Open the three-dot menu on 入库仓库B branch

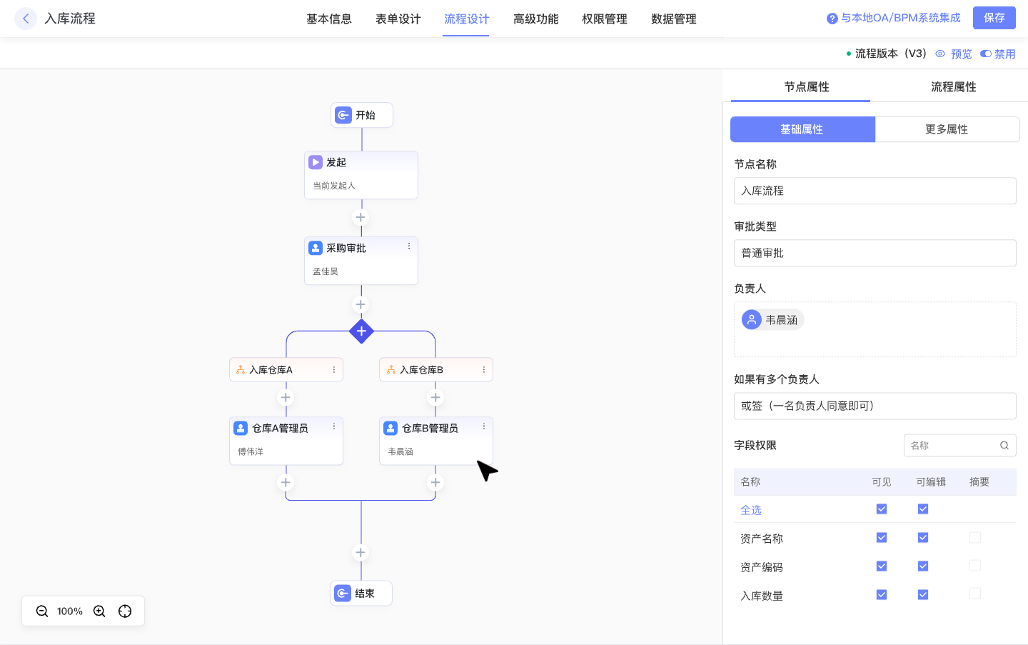tap(484, 370)
